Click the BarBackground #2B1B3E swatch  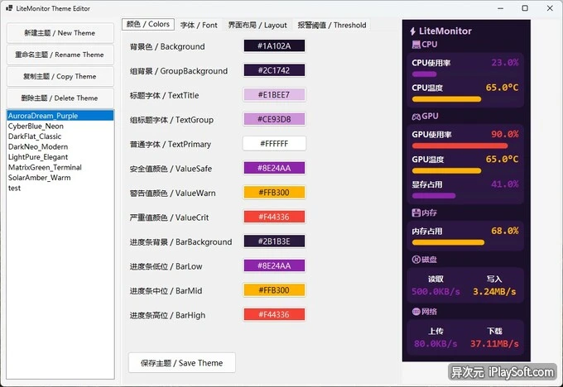(x=274, y=241)
